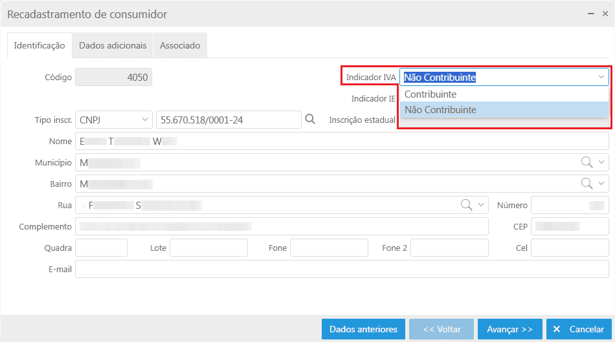
Task: Click the magnifier icon in Bairro field
Action: point(587,184)
